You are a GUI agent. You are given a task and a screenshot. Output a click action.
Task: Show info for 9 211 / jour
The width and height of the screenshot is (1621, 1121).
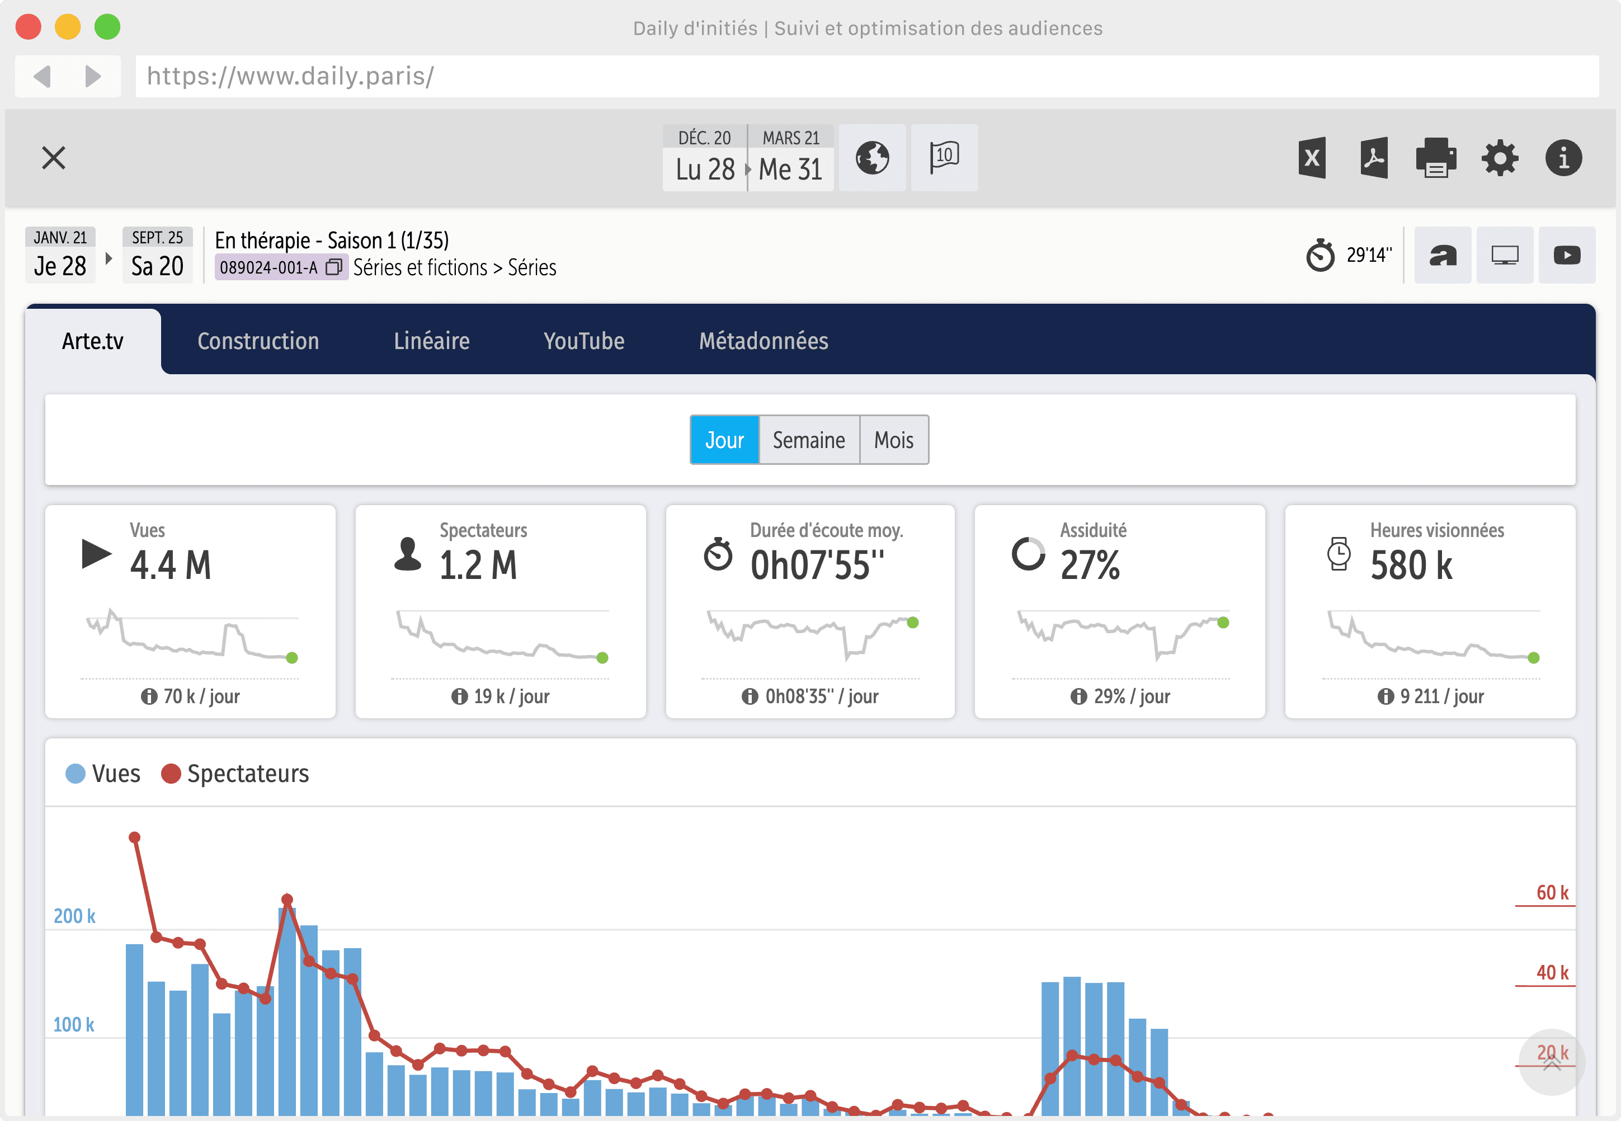pyautogui.click(x=1386, y=696)
